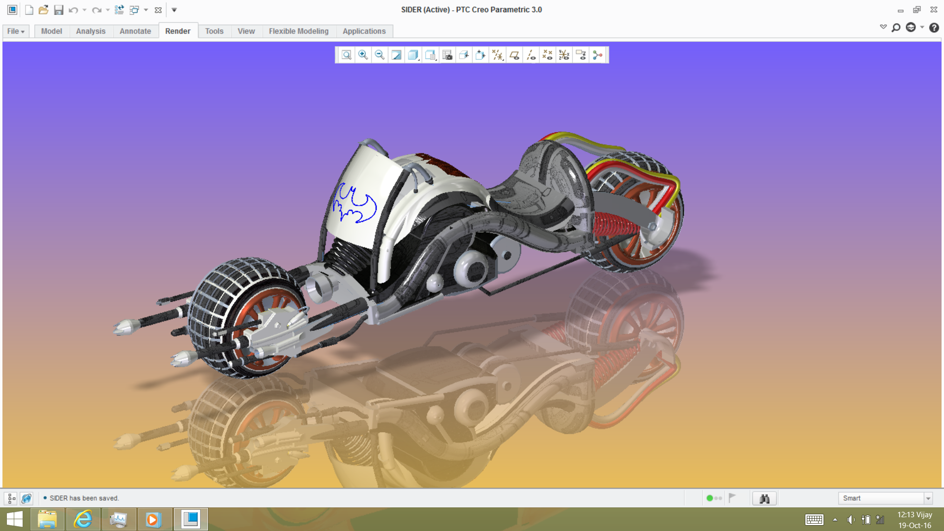Open the File menu dropdown
The image size is (944, 531).
[16, 31]
